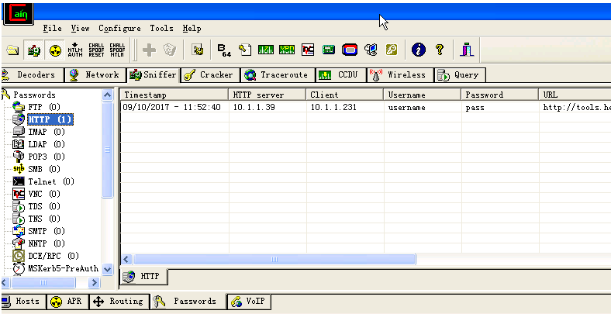The image size is (611, 314).
Task: Open the Help menu
Action: point(192,29)
